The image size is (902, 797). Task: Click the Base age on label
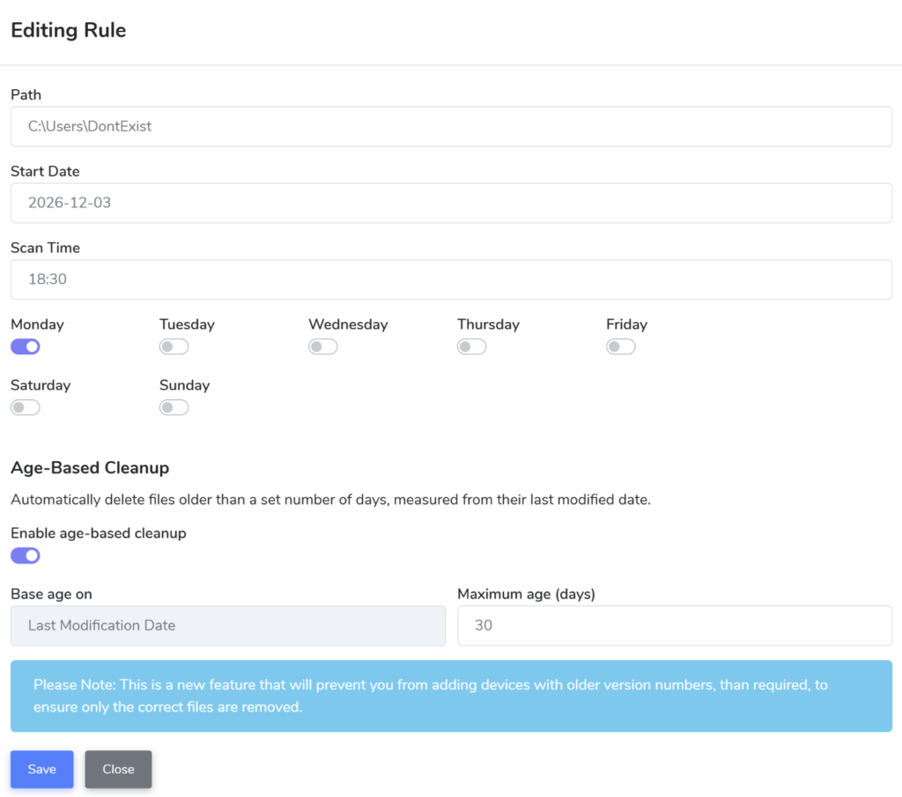coord(51,593)
